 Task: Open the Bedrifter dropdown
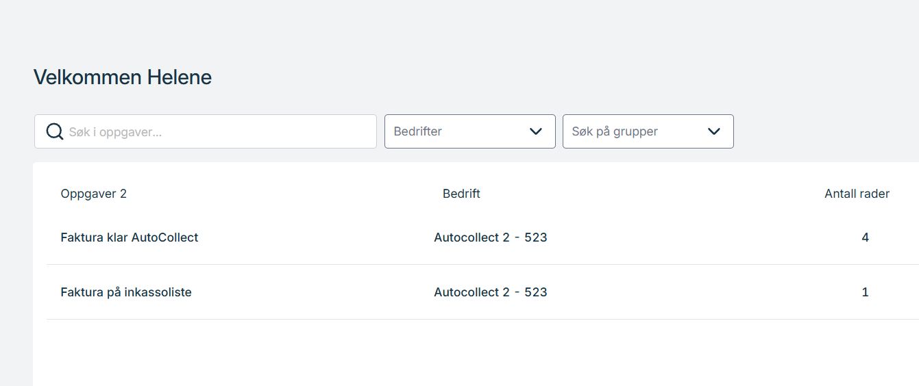[x=470, y=131]
